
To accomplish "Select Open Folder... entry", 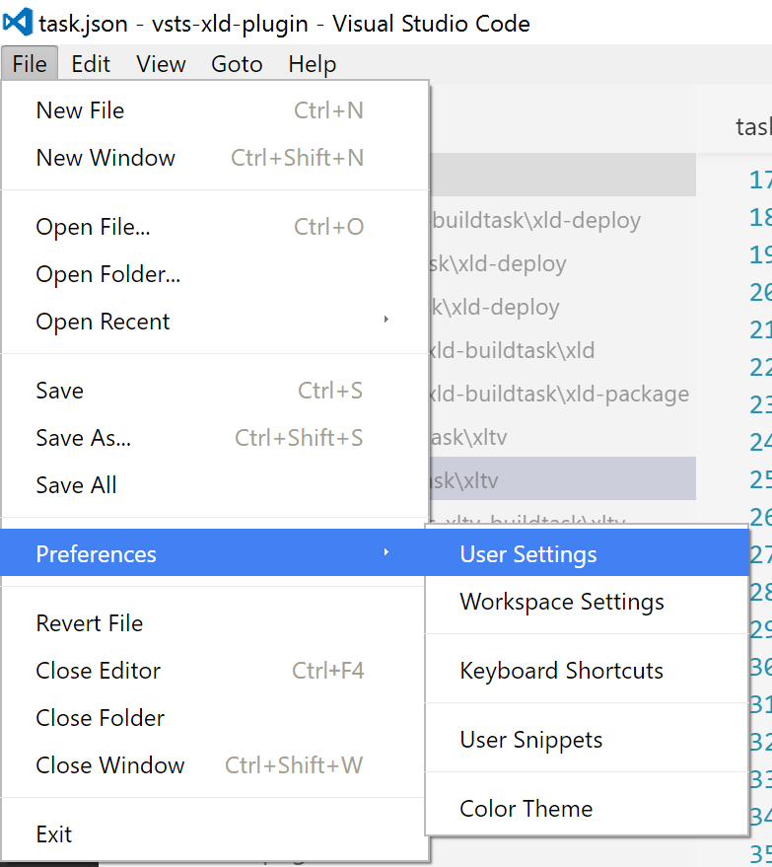I will (215, 274).
